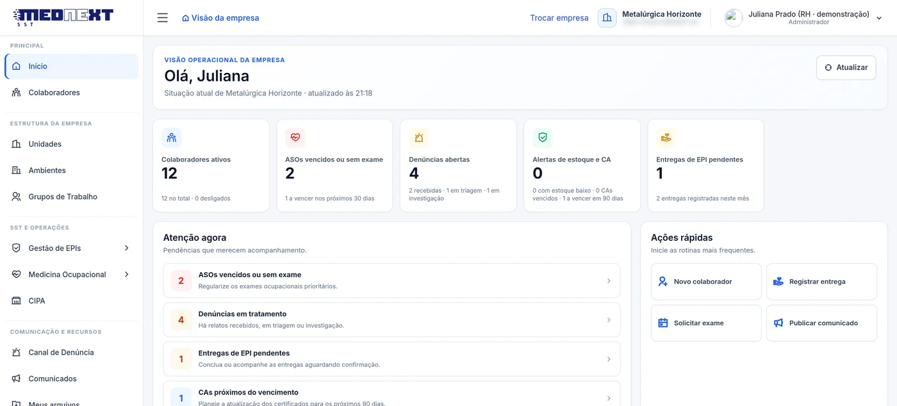Click the Atualizar button
The width and height of the screenshot is (897, 406).
[846, 68]
